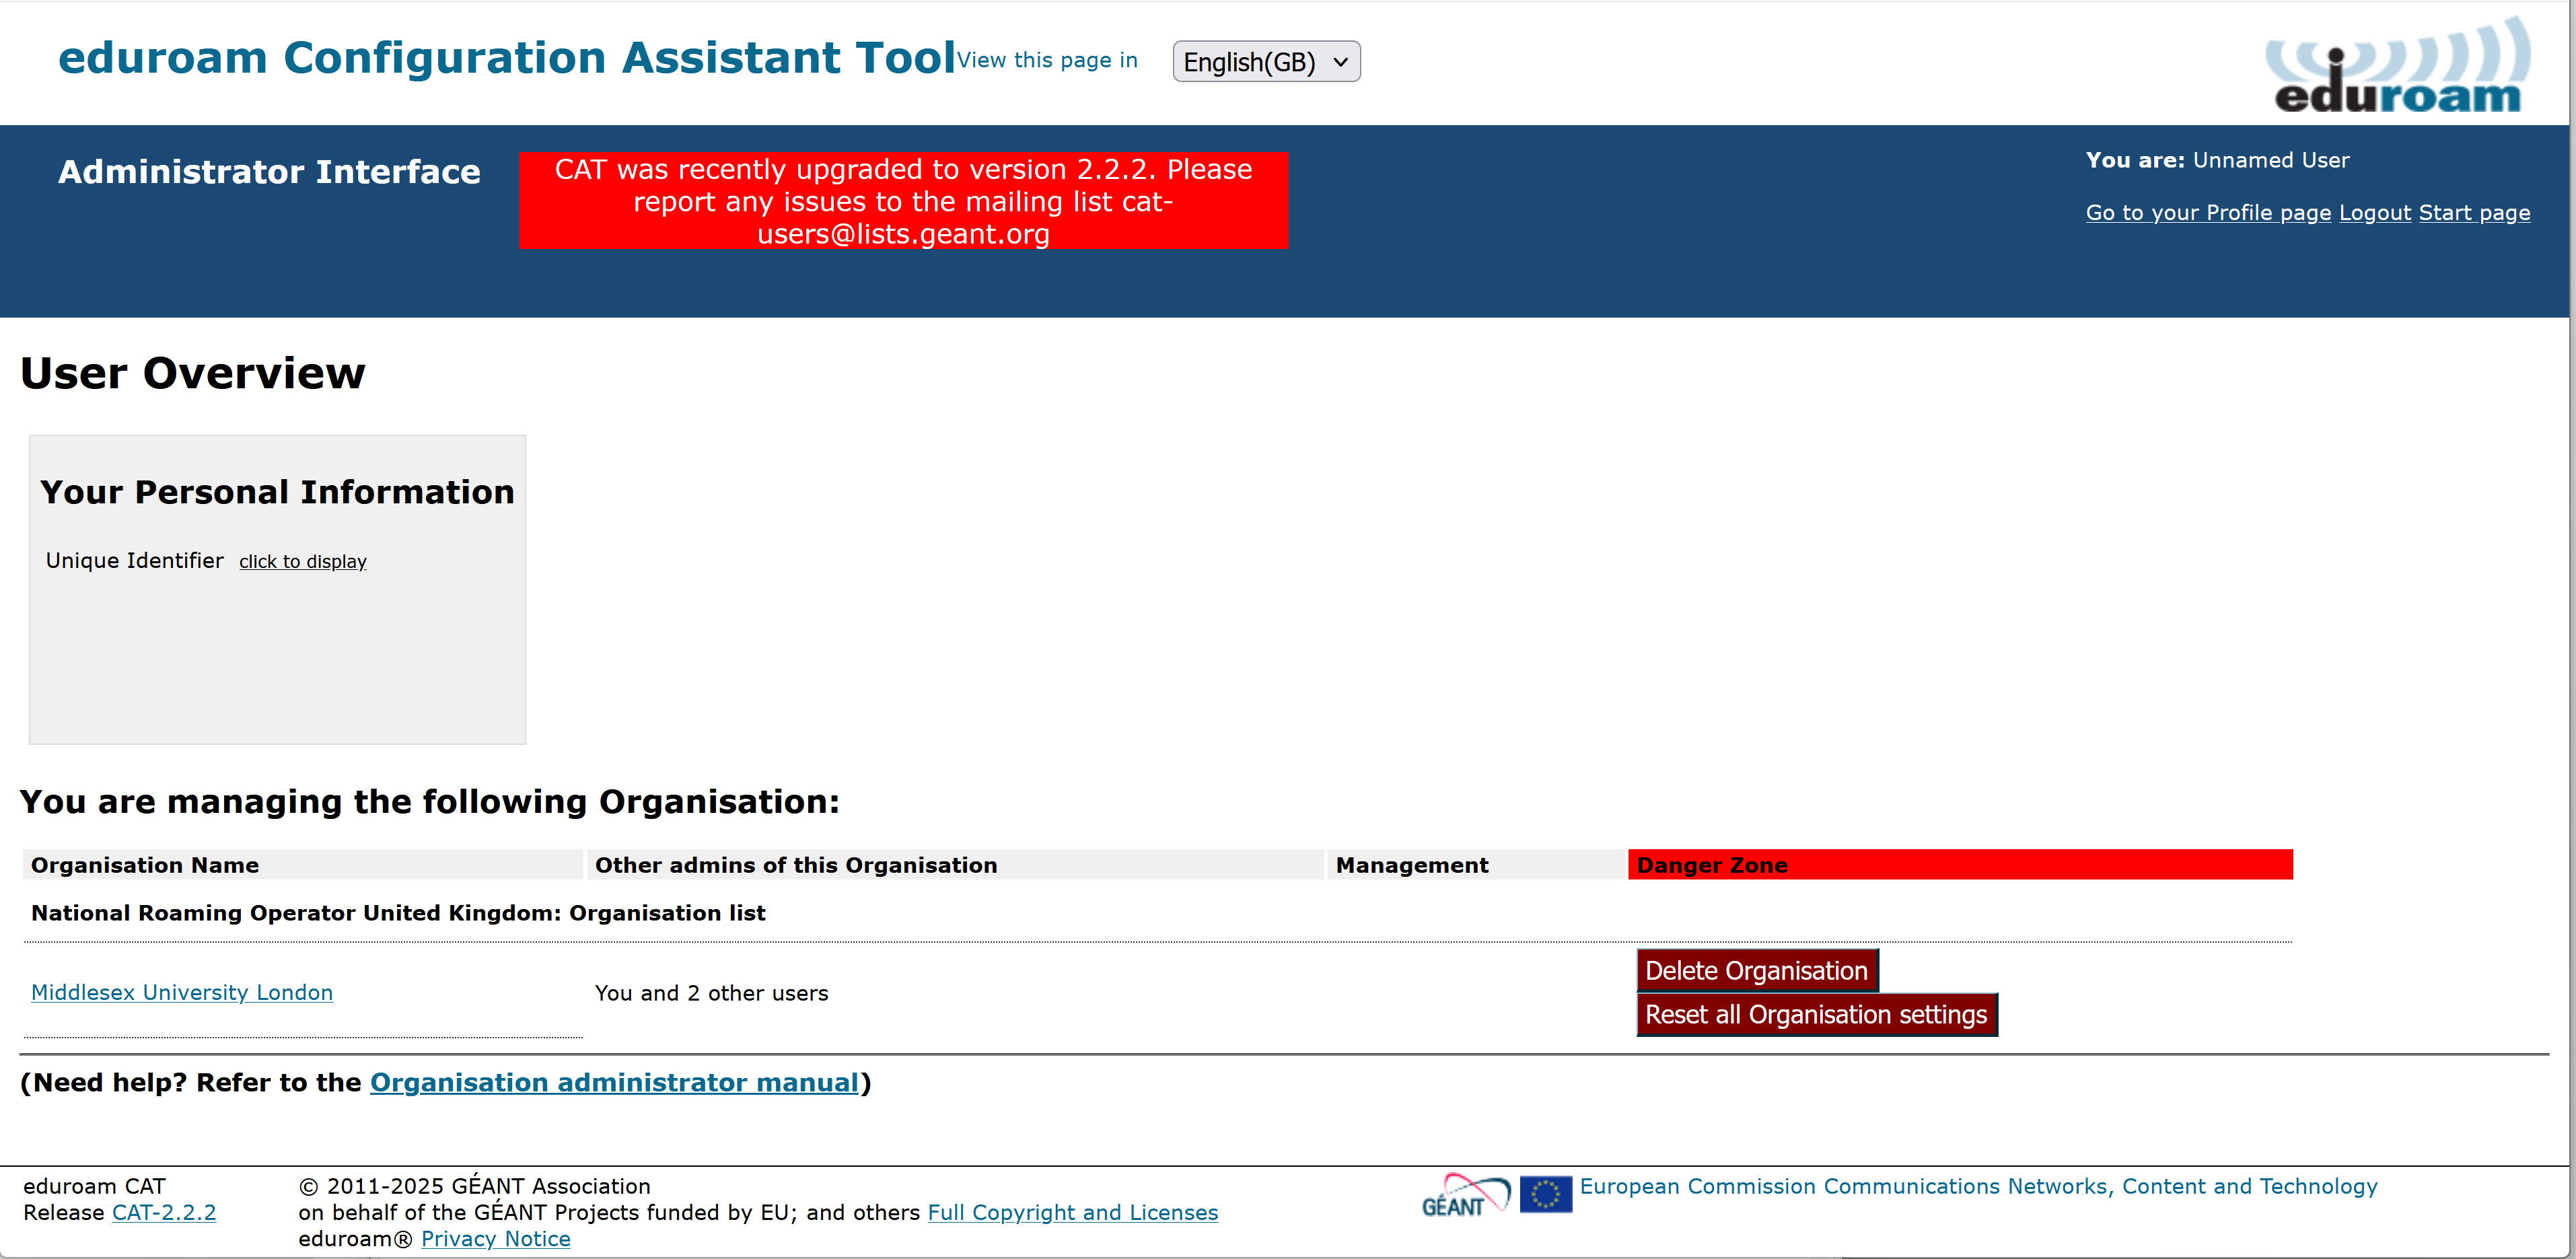This screenshot has width=2576, height=1259.
Task: Go to your Profile page link
Action: click(2208, 213)
